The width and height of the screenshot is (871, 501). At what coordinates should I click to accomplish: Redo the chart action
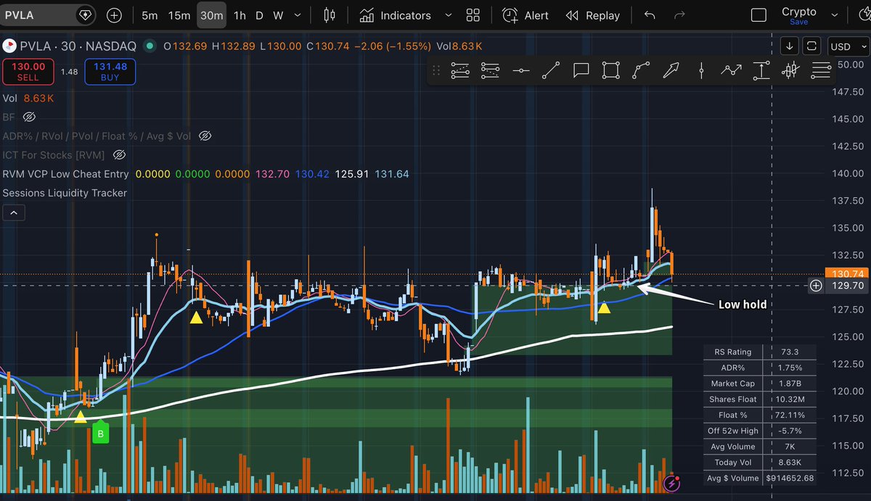pyautogui.click(x=679, y=15)
